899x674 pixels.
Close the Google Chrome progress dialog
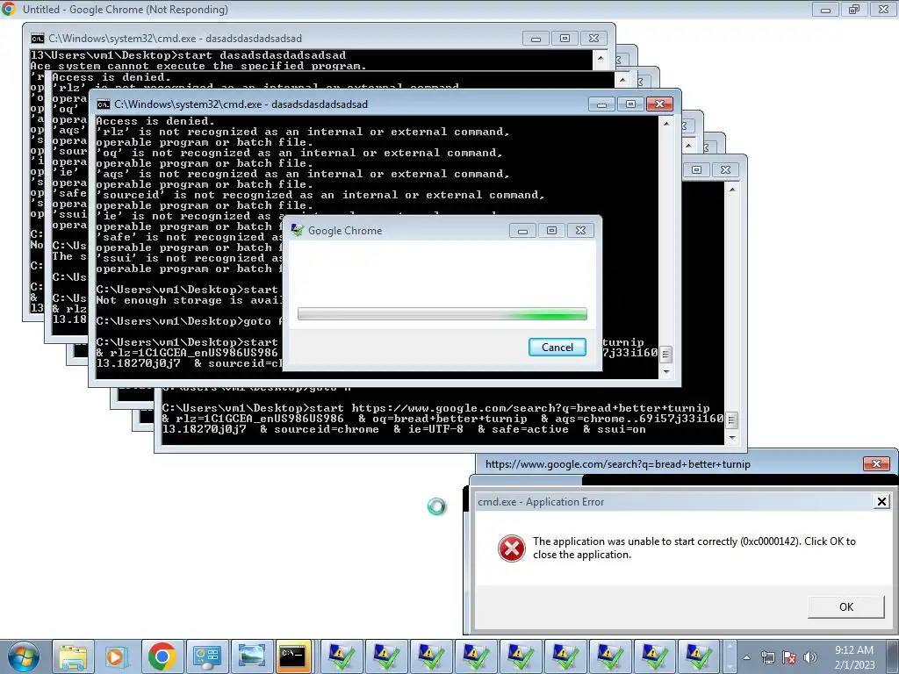pyautogui.click(x=581, y=231)
